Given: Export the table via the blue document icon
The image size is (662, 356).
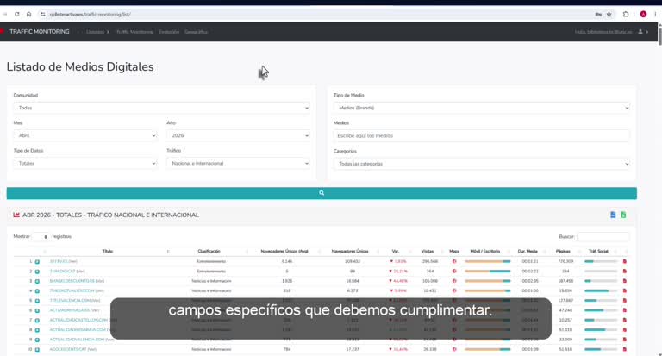Looking at the screenshot, I should 613,215.
